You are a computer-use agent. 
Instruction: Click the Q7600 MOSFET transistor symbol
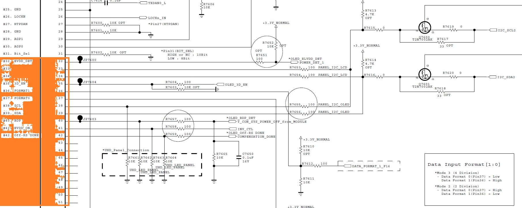[424, 27]
